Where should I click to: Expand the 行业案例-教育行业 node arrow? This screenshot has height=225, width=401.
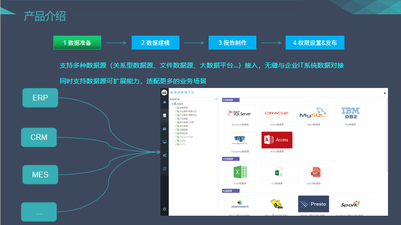point(175,112)
